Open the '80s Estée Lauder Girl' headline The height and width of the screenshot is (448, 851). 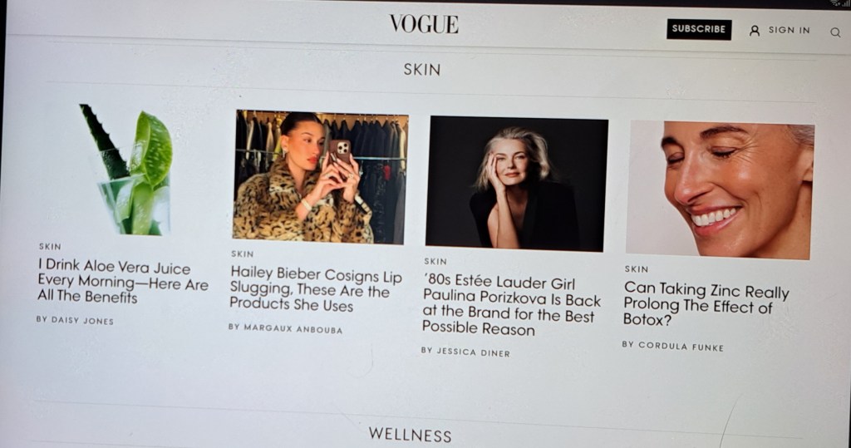click(x=511, y=305)
